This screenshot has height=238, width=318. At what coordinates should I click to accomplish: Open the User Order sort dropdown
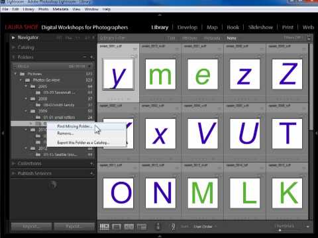pos(205,227)
